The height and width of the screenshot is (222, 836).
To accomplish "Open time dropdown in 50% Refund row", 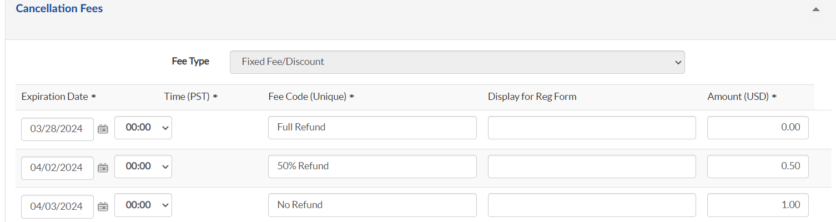I will [143, 167].
